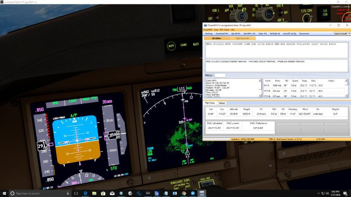Screen dimensions: 351x197
Task: Open Google Chrome from the taskbar
Action: tap(184, 193)
